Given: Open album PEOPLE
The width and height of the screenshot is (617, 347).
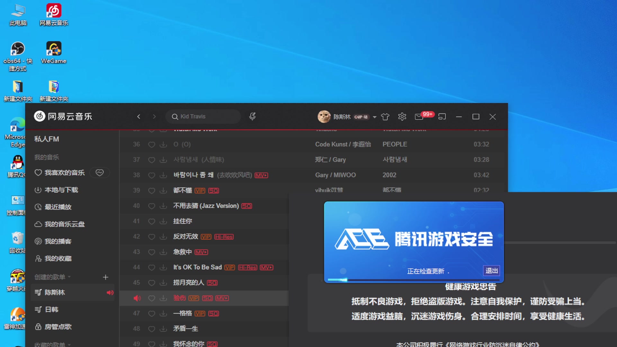Looking at the screenshot, I should [x=395, y=144].
